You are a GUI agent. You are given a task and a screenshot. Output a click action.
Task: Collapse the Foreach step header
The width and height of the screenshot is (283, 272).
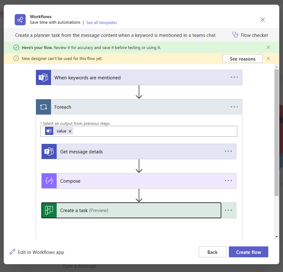click(x=139, y=107)
